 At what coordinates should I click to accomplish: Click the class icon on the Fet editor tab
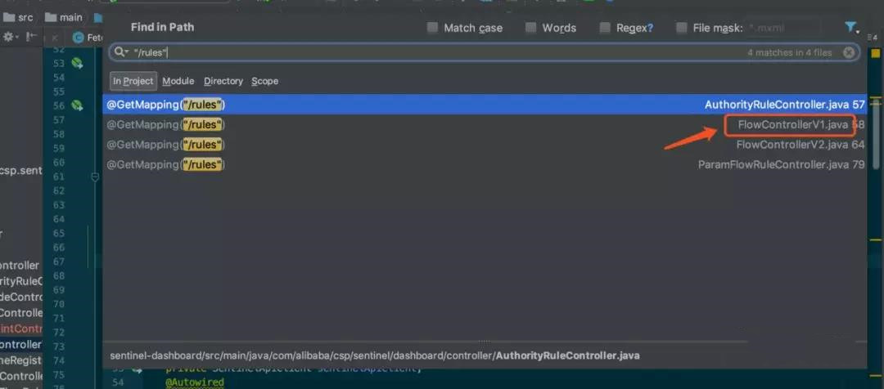point(79,38)
